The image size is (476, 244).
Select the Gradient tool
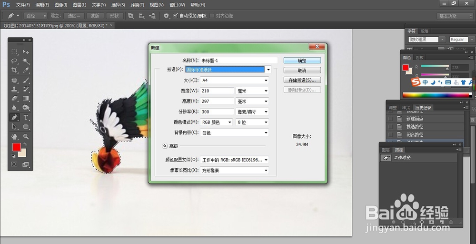tap(26, 98)
